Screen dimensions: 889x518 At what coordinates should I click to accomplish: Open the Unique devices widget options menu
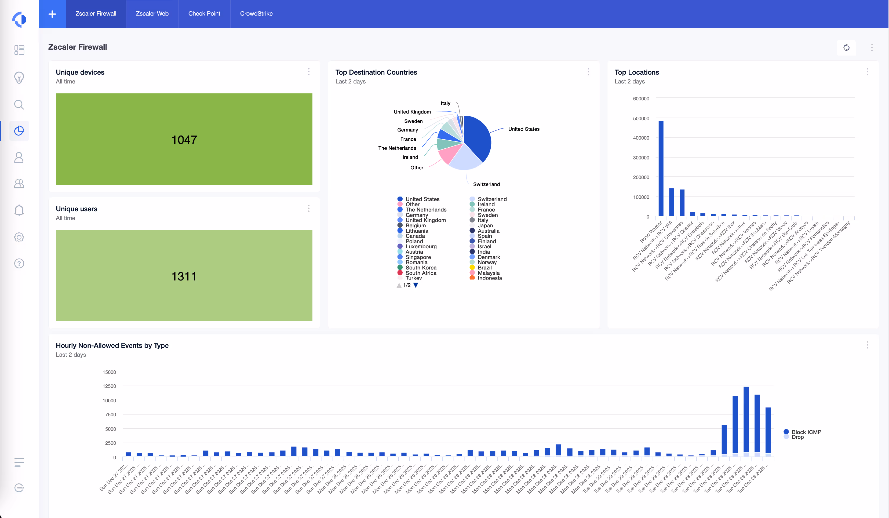(309, 72)
